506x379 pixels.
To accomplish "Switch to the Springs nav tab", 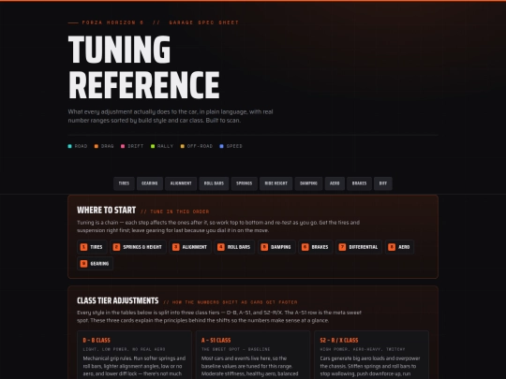I will coord(245,183).
